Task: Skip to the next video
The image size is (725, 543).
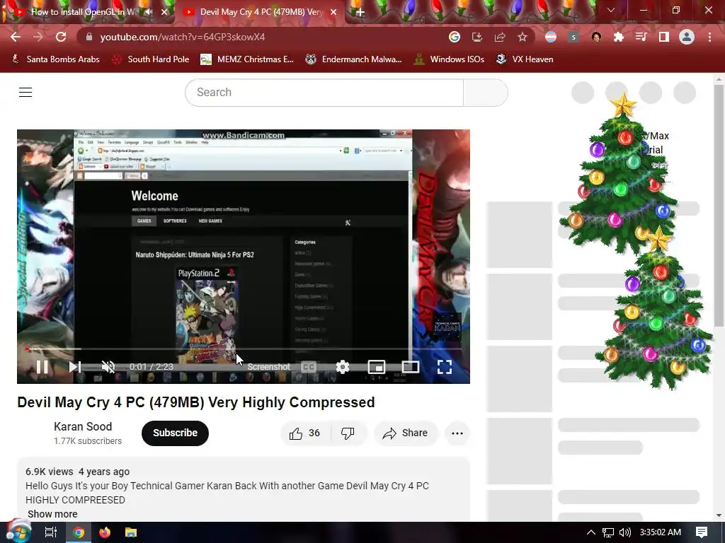Action: 75,367
